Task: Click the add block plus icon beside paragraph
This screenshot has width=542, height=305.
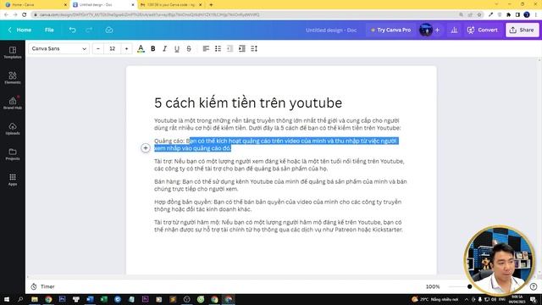Action: (x=146, y=148)
